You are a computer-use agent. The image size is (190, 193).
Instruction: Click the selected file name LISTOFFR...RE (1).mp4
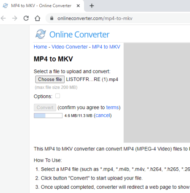(92, 79)
